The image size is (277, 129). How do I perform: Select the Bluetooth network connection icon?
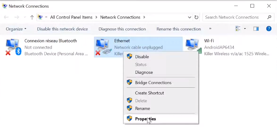pos(13,47)
